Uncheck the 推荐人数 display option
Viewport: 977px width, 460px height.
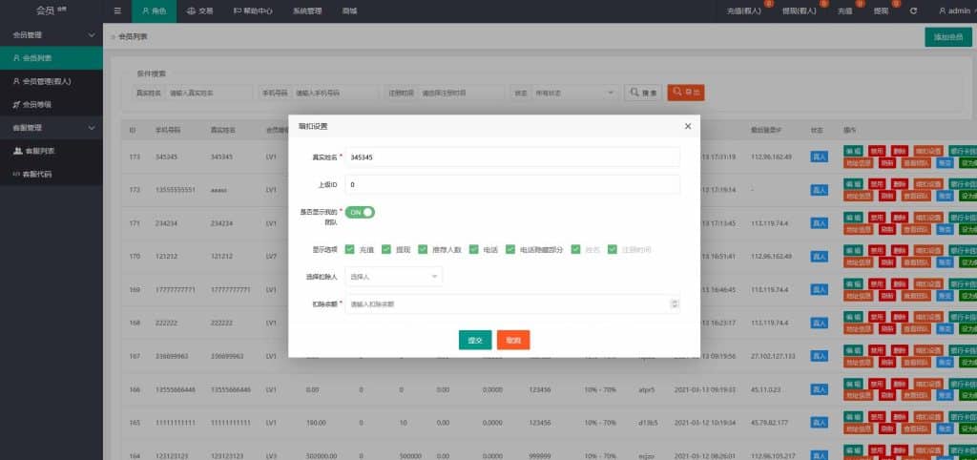click(423, 249)
